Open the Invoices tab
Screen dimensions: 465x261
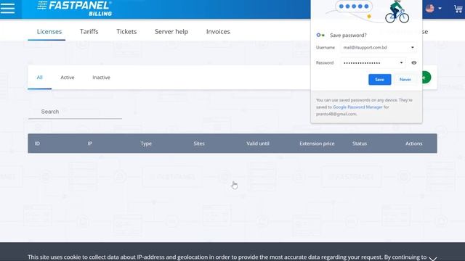[218, 32]
